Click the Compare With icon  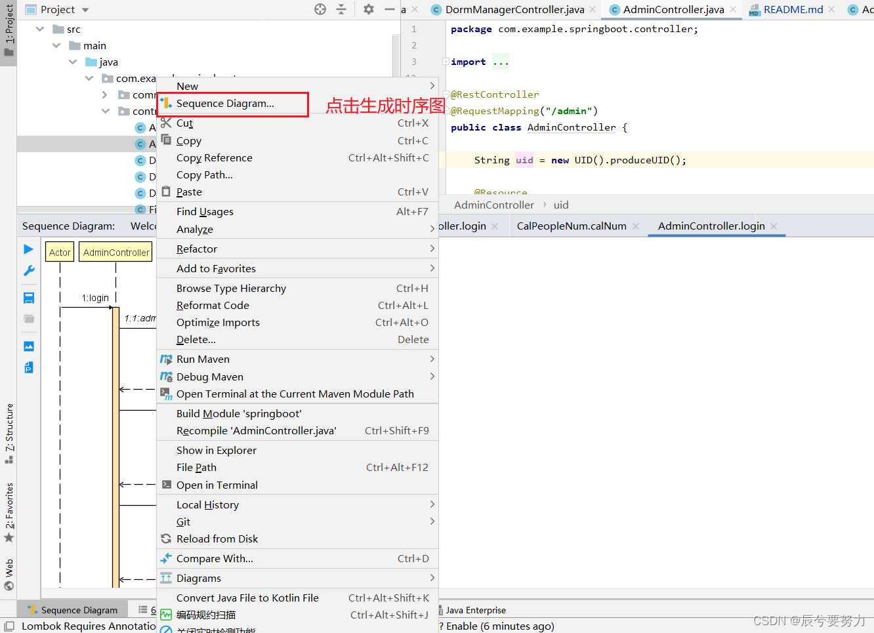click(x=166, y=558)
